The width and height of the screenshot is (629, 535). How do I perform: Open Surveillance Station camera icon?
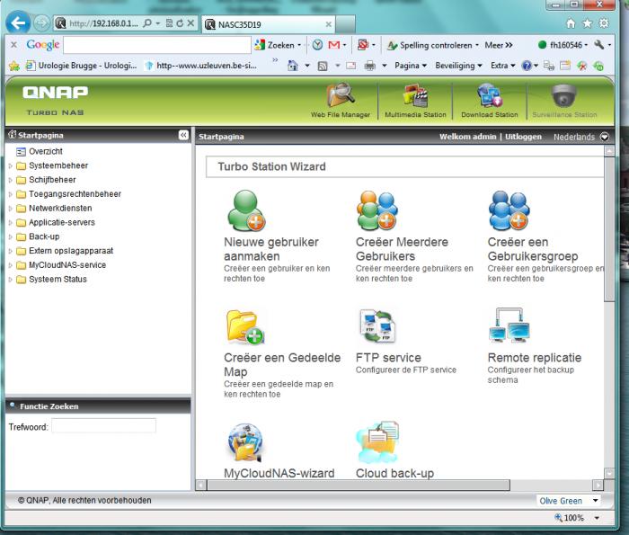coord(564,95)
